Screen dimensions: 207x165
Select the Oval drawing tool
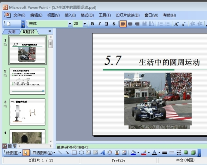81,153
